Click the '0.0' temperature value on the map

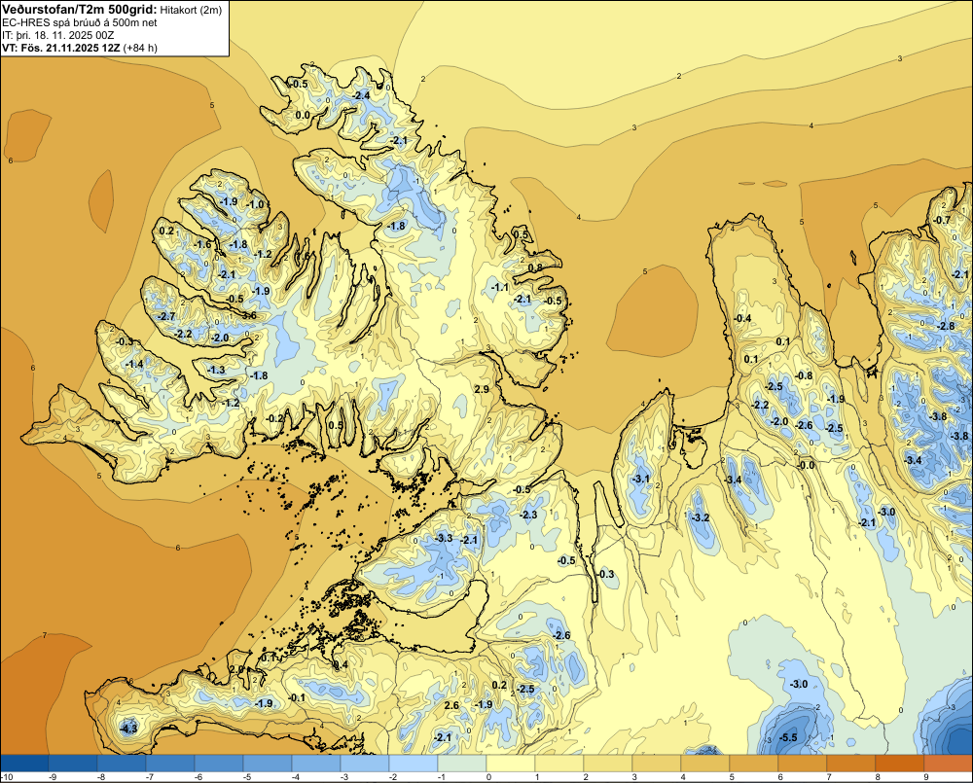pos(303,115)
